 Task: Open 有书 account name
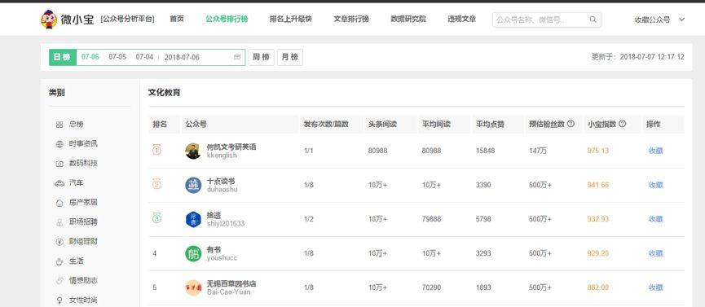pyautogui.click(x=214, y=249)
